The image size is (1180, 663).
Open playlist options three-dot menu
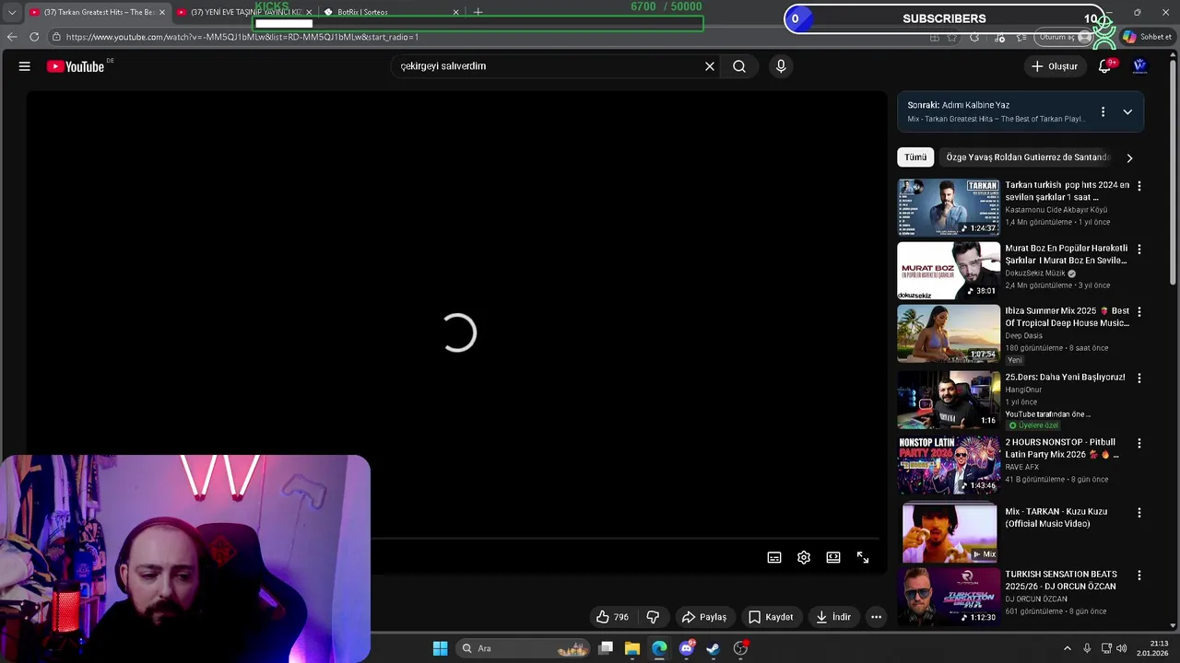point(1103,112)
